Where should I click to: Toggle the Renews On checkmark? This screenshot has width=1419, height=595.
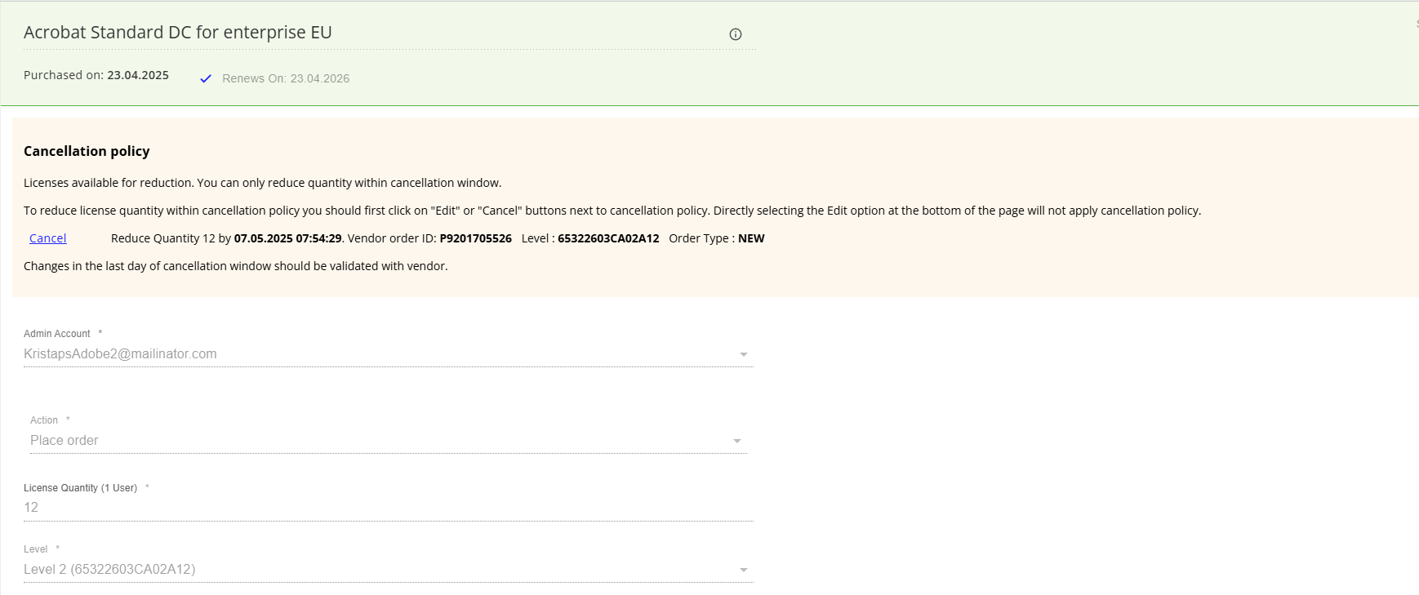click(x=206, y=78)
